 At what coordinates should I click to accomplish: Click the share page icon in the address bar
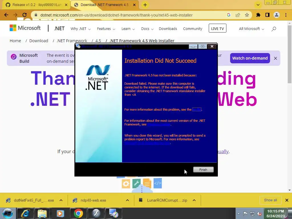pos(238,15)
